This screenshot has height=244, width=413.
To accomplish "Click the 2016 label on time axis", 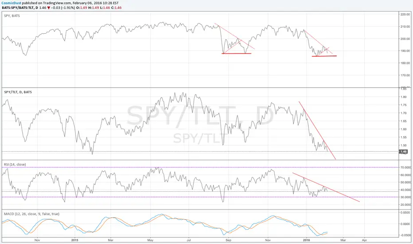I will coord(307,240).
